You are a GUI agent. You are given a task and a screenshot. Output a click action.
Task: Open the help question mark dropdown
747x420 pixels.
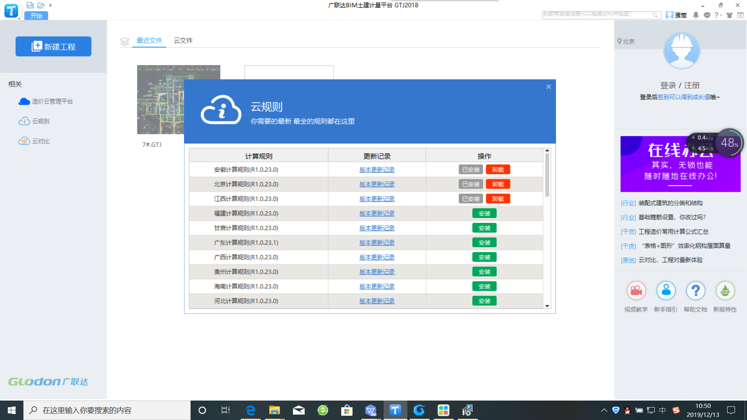[718, 15]
